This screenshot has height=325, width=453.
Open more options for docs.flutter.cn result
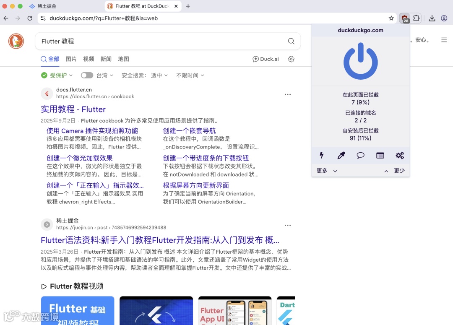[x=288, y=94]
